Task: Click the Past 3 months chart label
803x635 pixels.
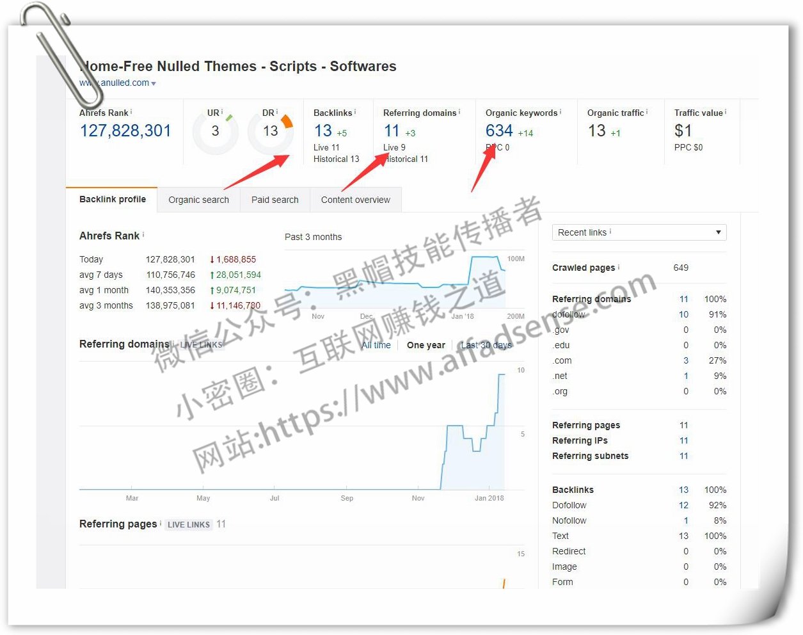Action: click(x=314, y=237)
